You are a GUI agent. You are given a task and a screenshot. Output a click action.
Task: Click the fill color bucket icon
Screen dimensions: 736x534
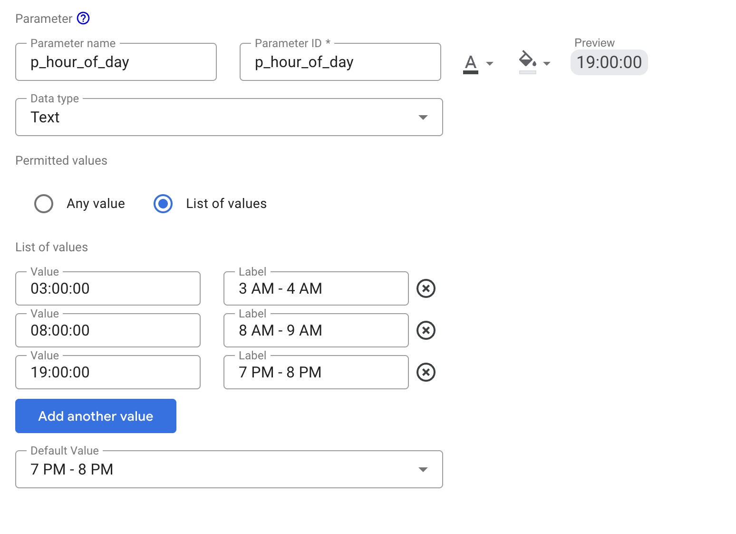(526, 61)
